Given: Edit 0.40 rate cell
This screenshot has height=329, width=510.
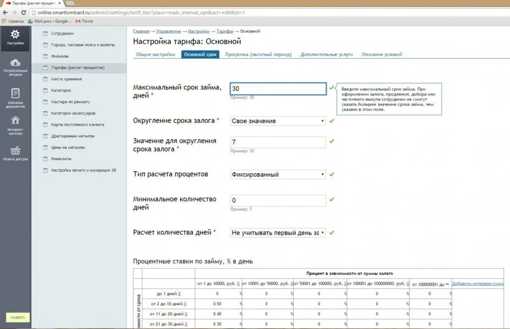Looking at the screenshot, I should 217,314.
